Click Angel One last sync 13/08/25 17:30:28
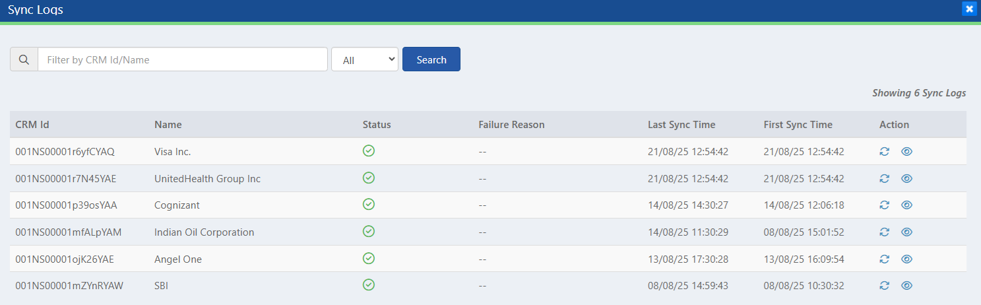 688,259
